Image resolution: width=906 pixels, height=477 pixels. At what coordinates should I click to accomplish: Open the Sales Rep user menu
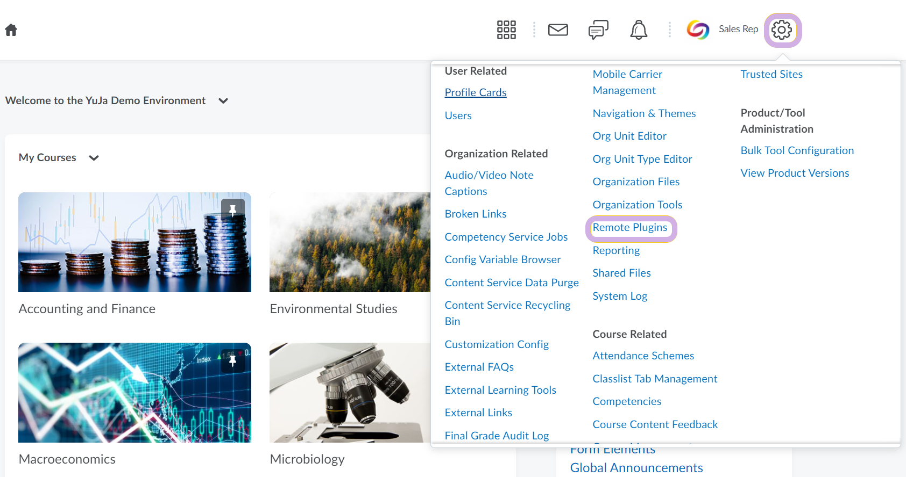tap(738, 29)
